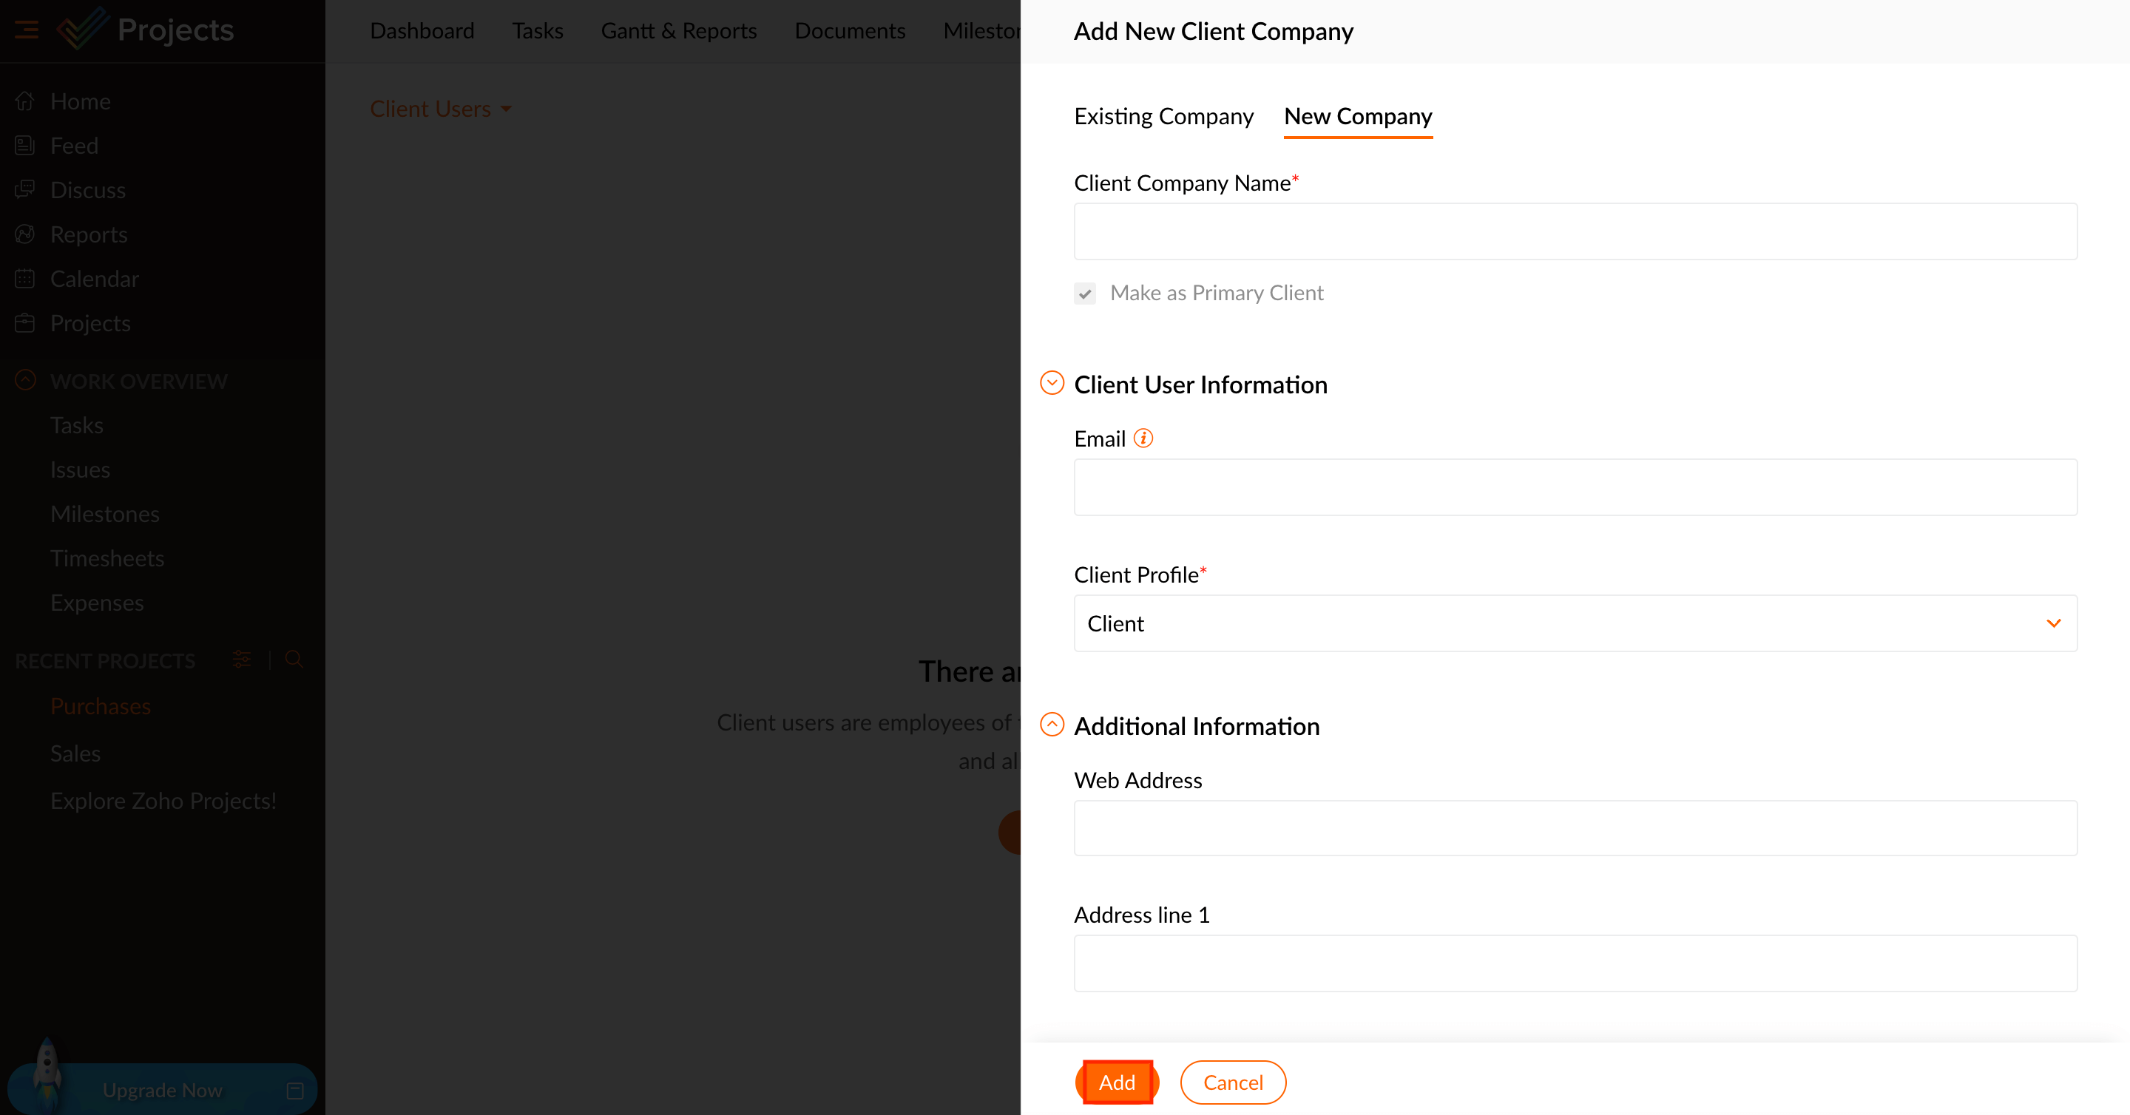The image size is (2130, 1115).
Task: Click the Discuss sidebar icon
Action: coord(25,189)
